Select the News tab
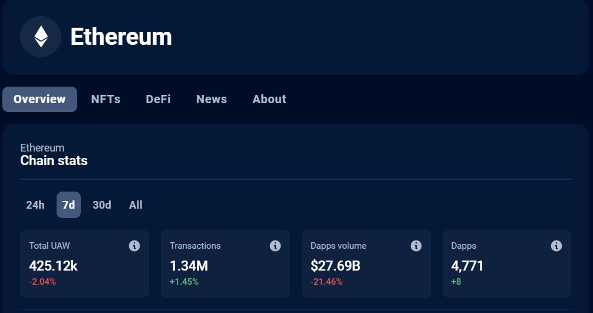The width and height of the screenshot is (593, 313). (212, 100)
